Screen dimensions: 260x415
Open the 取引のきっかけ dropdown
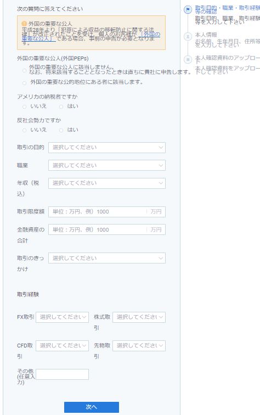click(107, 258)
